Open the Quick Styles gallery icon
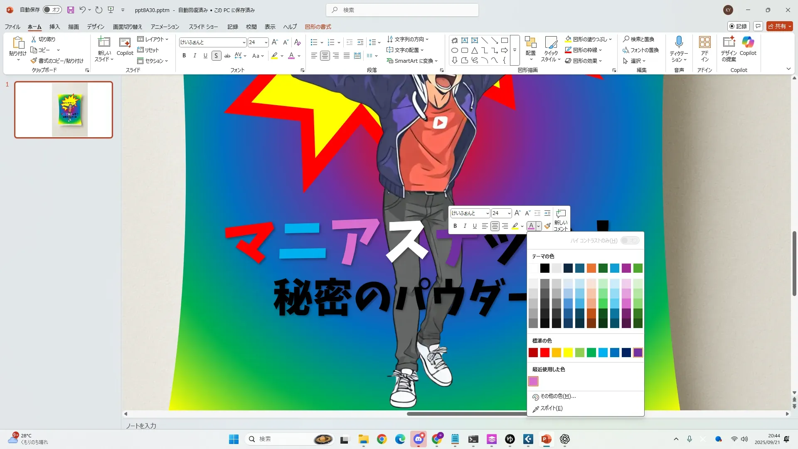This screenshot has height=449, width=798. point(551,42)
